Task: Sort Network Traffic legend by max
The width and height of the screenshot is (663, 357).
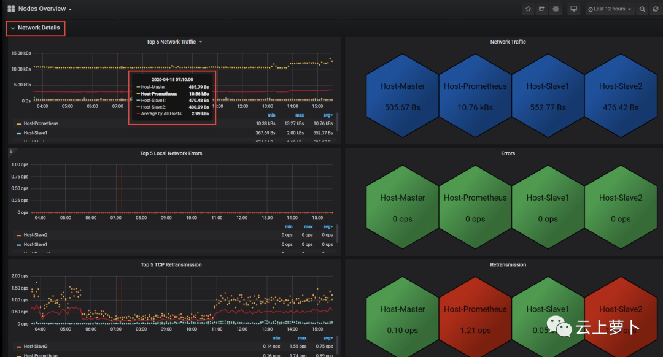Action: point(300,115)
